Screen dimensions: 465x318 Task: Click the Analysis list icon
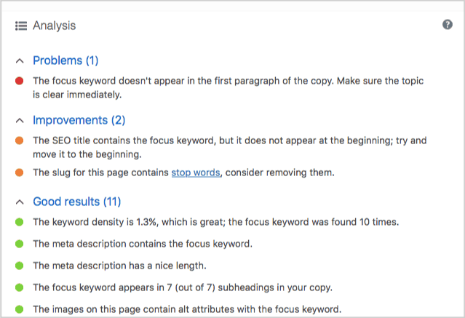coord(21,25)
